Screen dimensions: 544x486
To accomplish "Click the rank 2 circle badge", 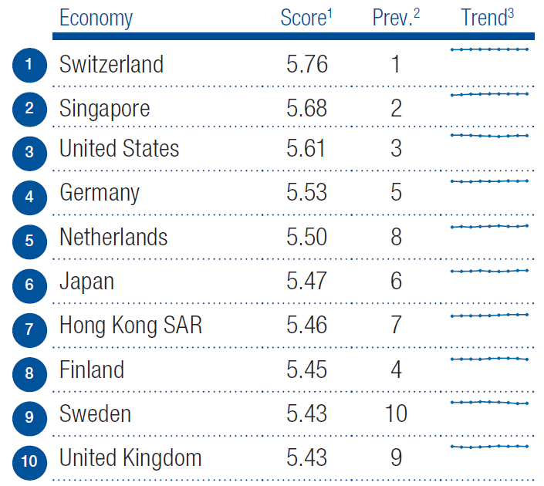I will tap(29, 109).
